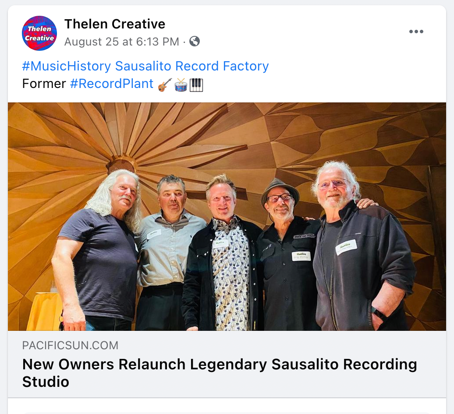Click the drum emoji in the post
Image resolution: width=454 pixels, height=414 pixels.
[x=181, y=85]
